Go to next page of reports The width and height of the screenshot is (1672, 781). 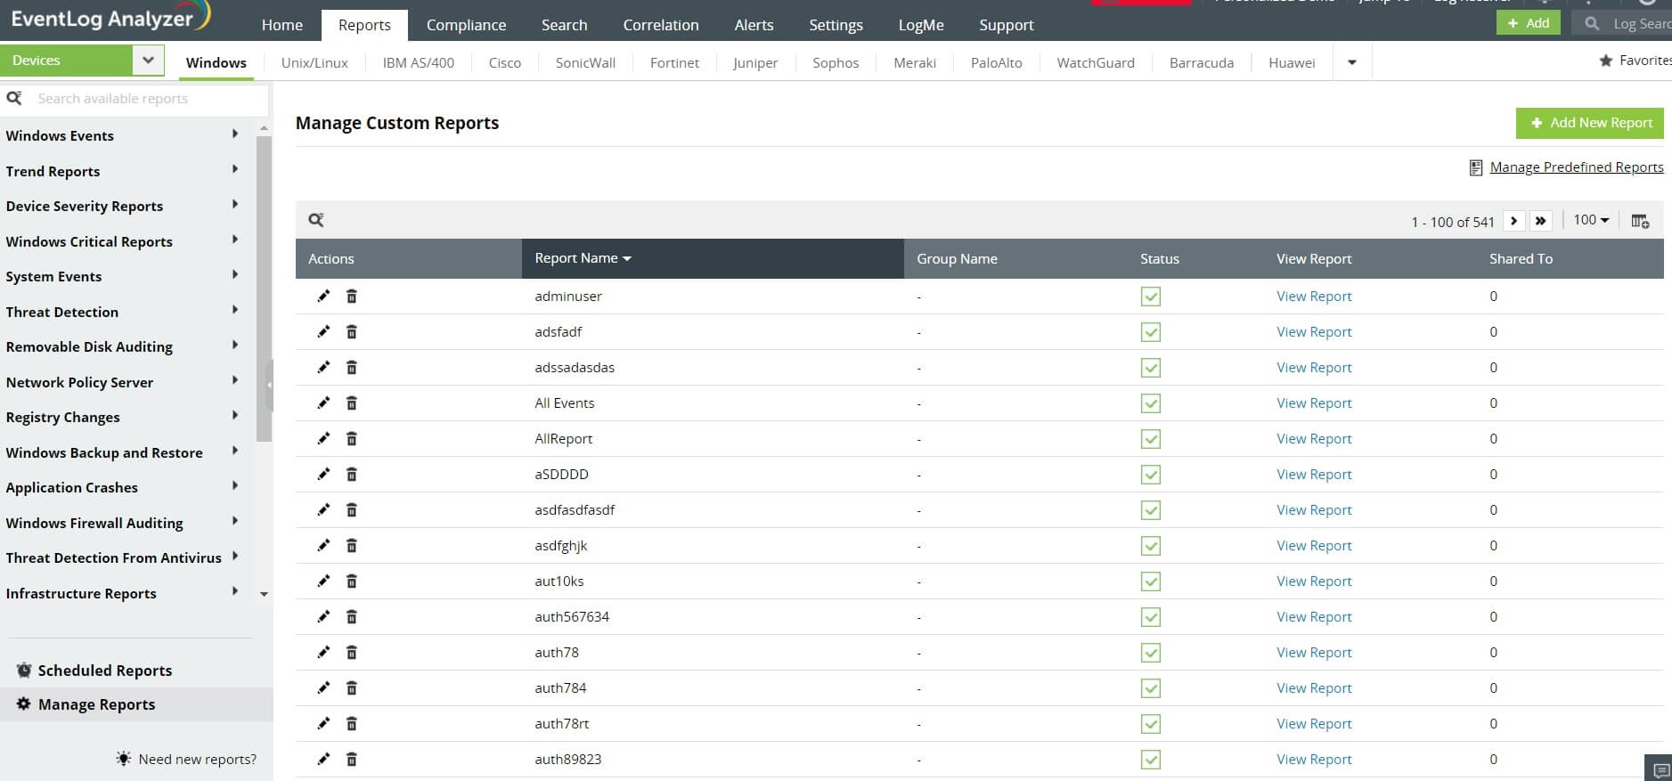(1513, 221)
